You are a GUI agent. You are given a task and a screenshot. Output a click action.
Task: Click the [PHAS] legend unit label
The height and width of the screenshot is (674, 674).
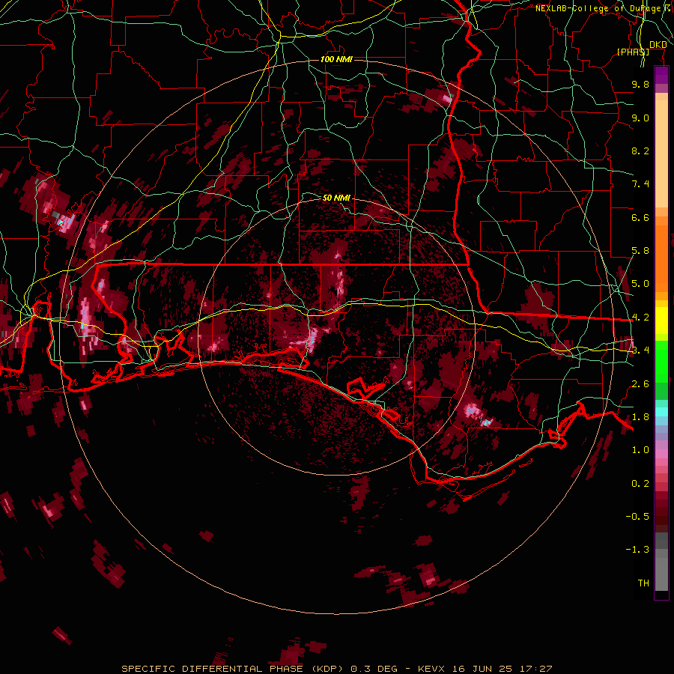633,52
